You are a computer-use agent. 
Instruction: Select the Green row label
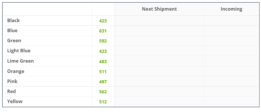pos(14,41)
